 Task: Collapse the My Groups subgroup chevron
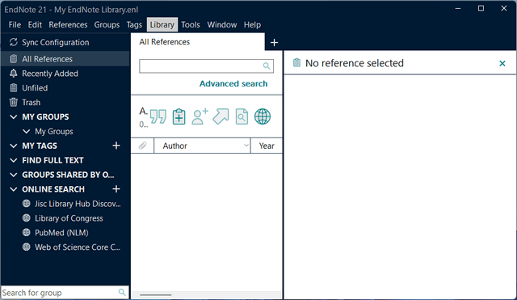(x=27, y=131)
